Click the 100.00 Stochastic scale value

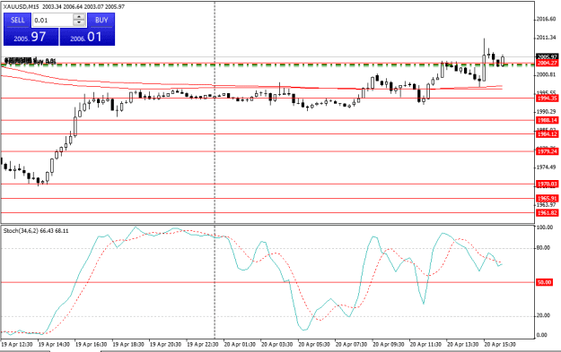point(545,227)
